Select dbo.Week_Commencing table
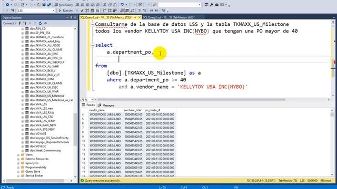The width and height of the screenshot is (337, 189). 45,151
